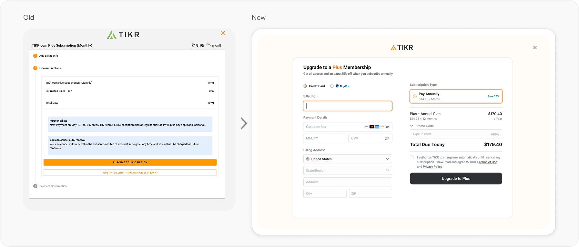Viewport: 579px width, 247px height.
Task: Click the ZIP input field
Action: coord(371,194)
